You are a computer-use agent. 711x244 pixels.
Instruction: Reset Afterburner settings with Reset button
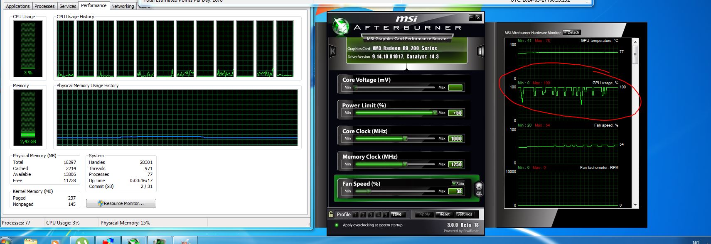point(445,214)
